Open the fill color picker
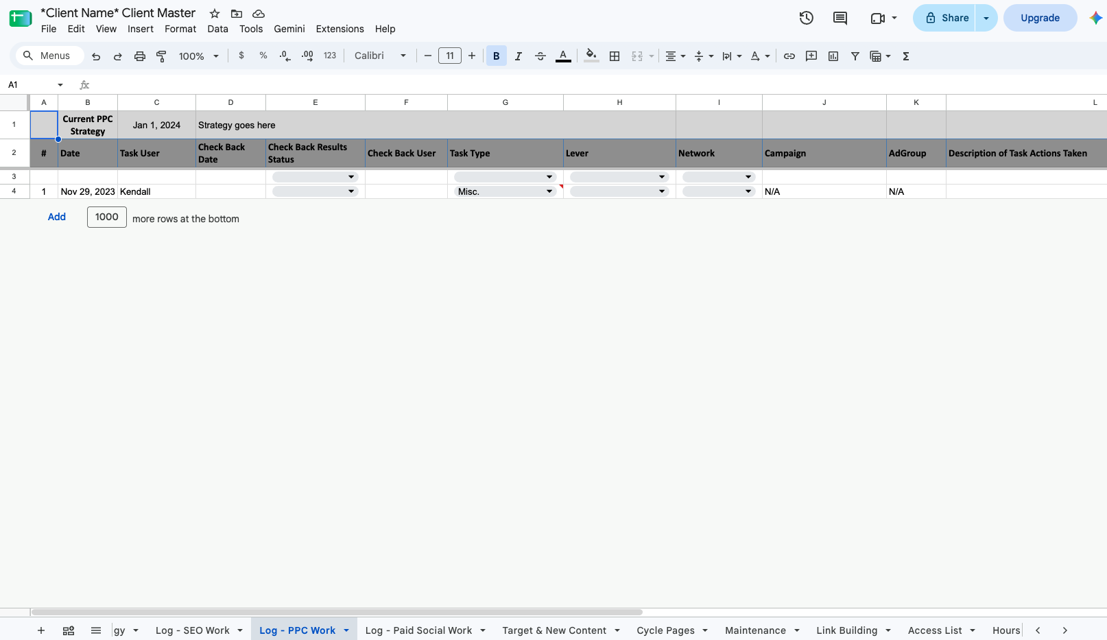This screenshot has height=640, width=1107. coord(592,56)
